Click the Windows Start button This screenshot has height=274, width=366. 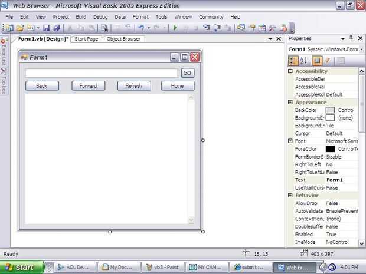click(22, 267)
